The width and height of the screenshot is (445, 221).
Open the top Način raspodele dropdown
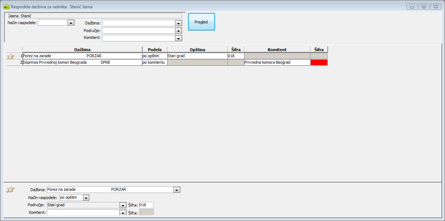tap(70, 23)
